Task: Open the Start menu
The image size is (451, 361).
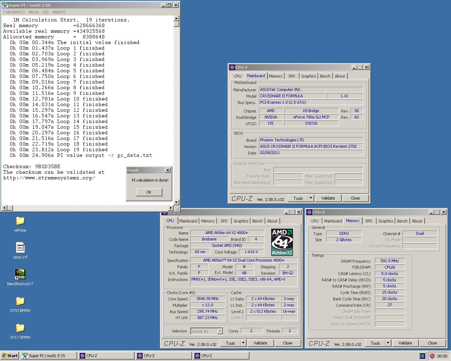Action: click(x=10, y=356)
